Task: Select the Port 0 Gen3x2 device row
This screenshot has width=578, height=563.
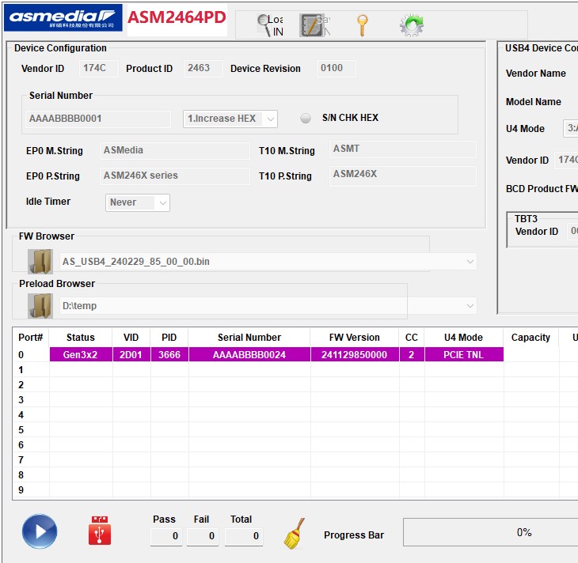Action: 276,355
